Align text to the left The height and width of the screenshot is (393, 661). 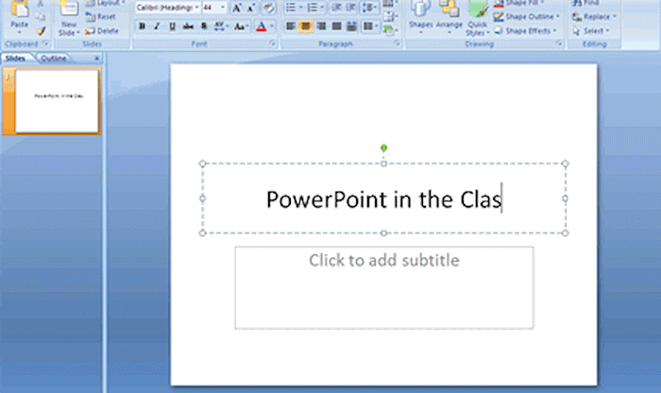pos(291,26)
